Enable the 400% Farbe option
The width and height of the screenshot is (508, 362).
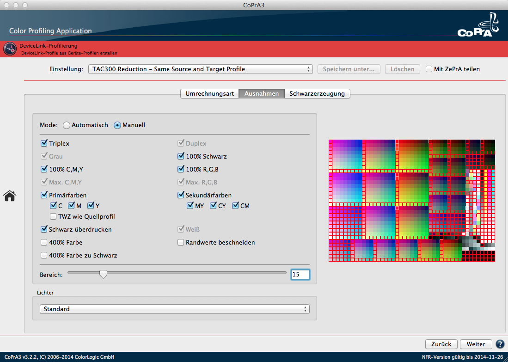[44, 242]
